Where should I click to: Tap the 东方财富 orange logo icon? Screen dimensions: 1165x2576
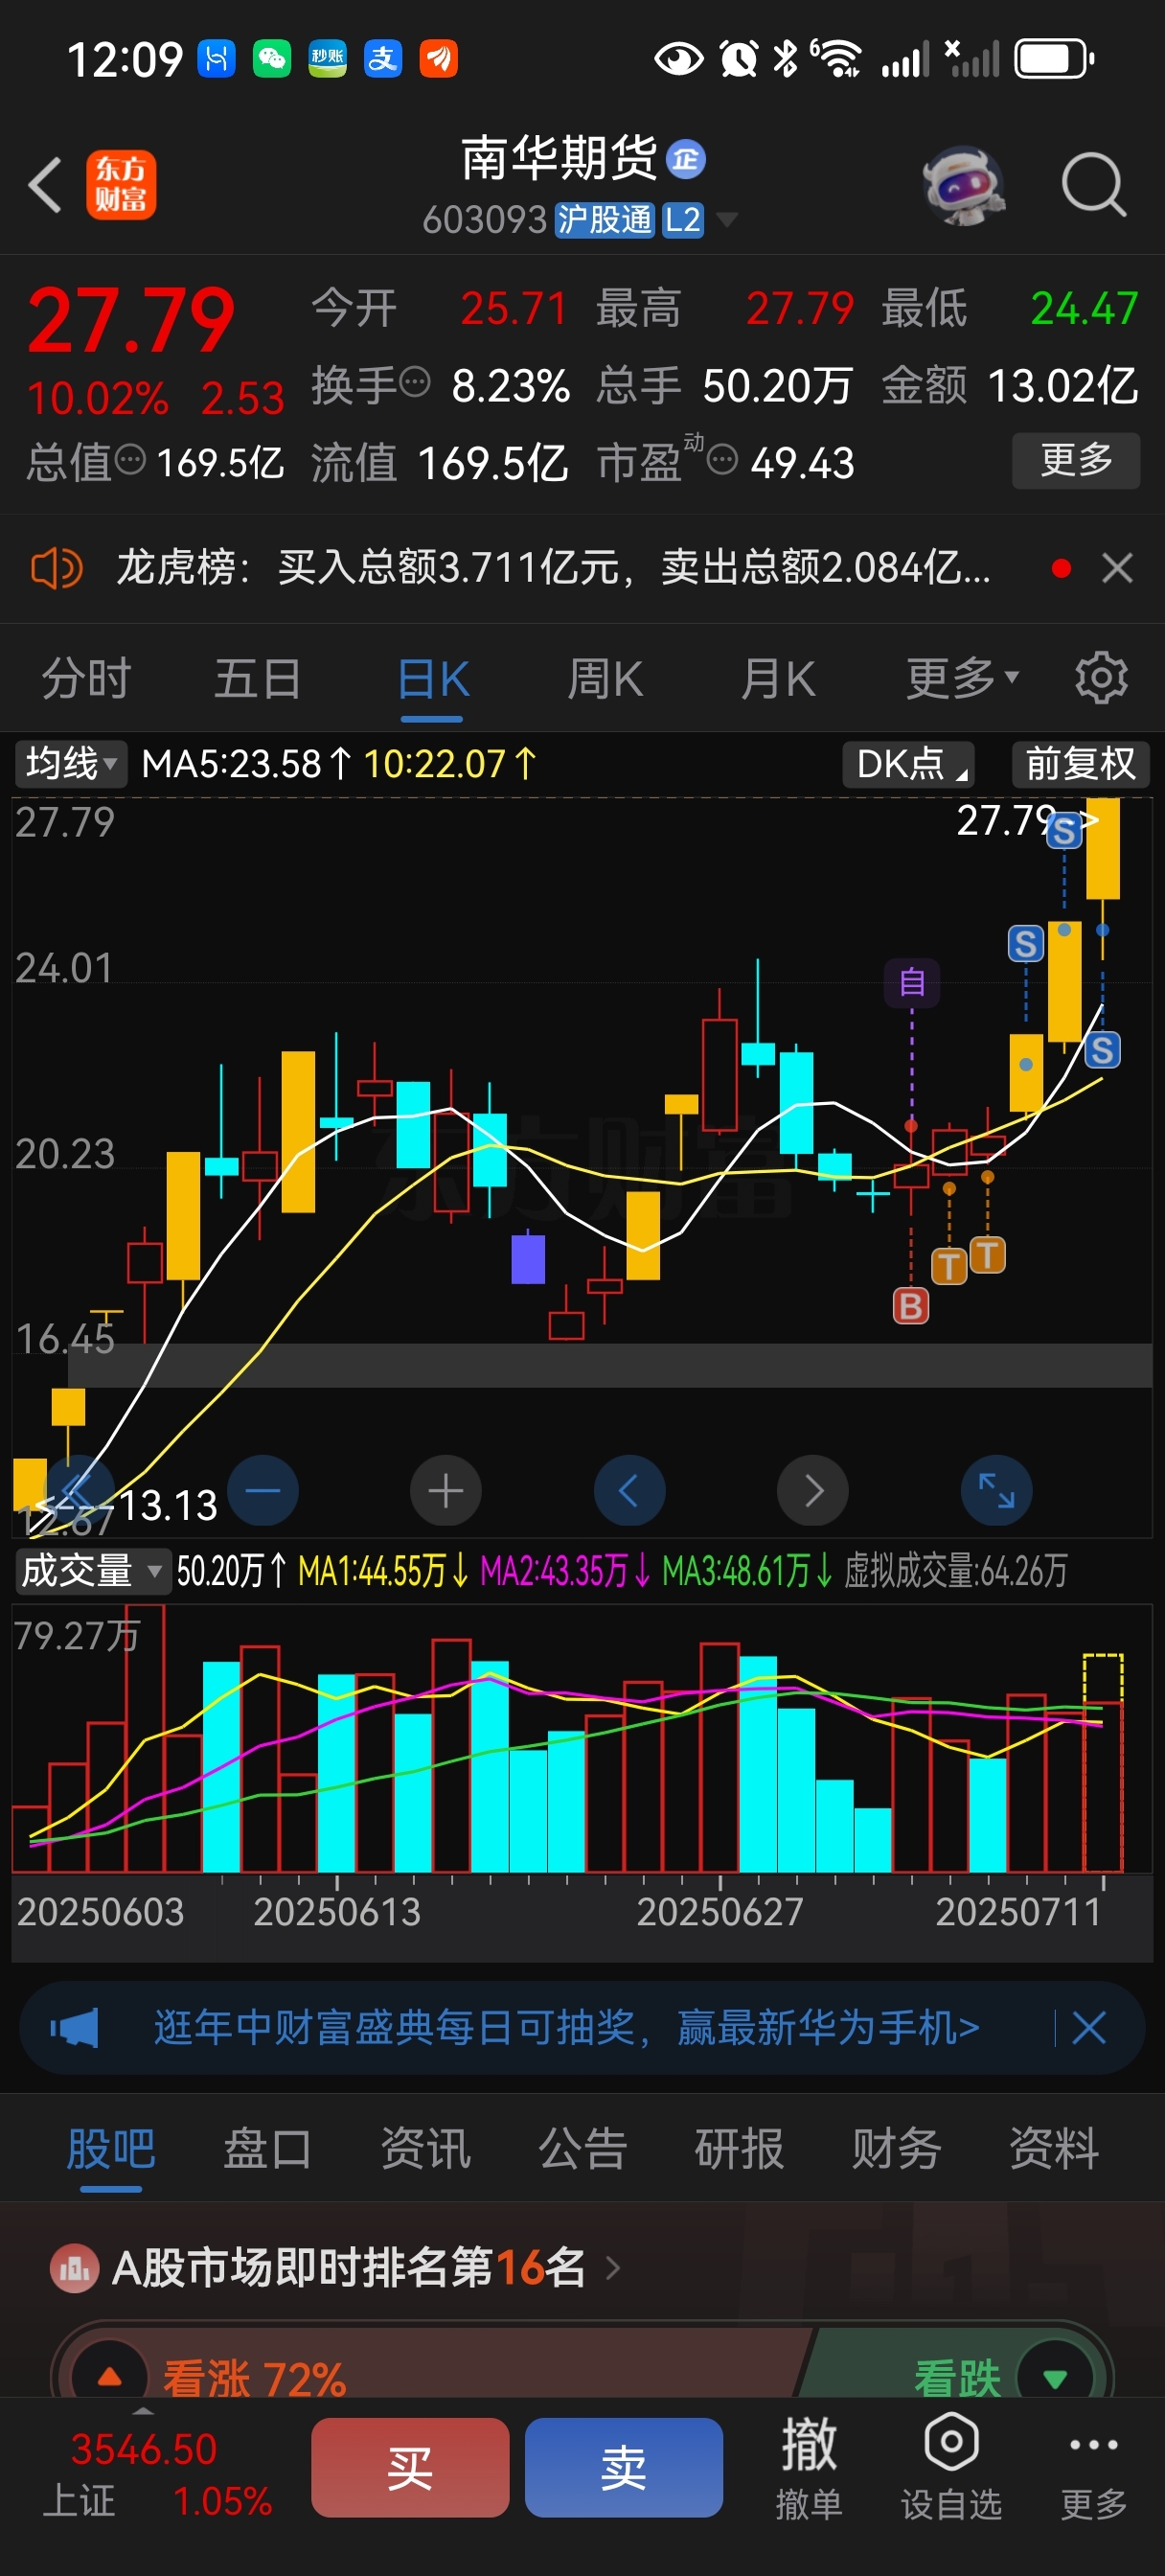click(121, 185)
